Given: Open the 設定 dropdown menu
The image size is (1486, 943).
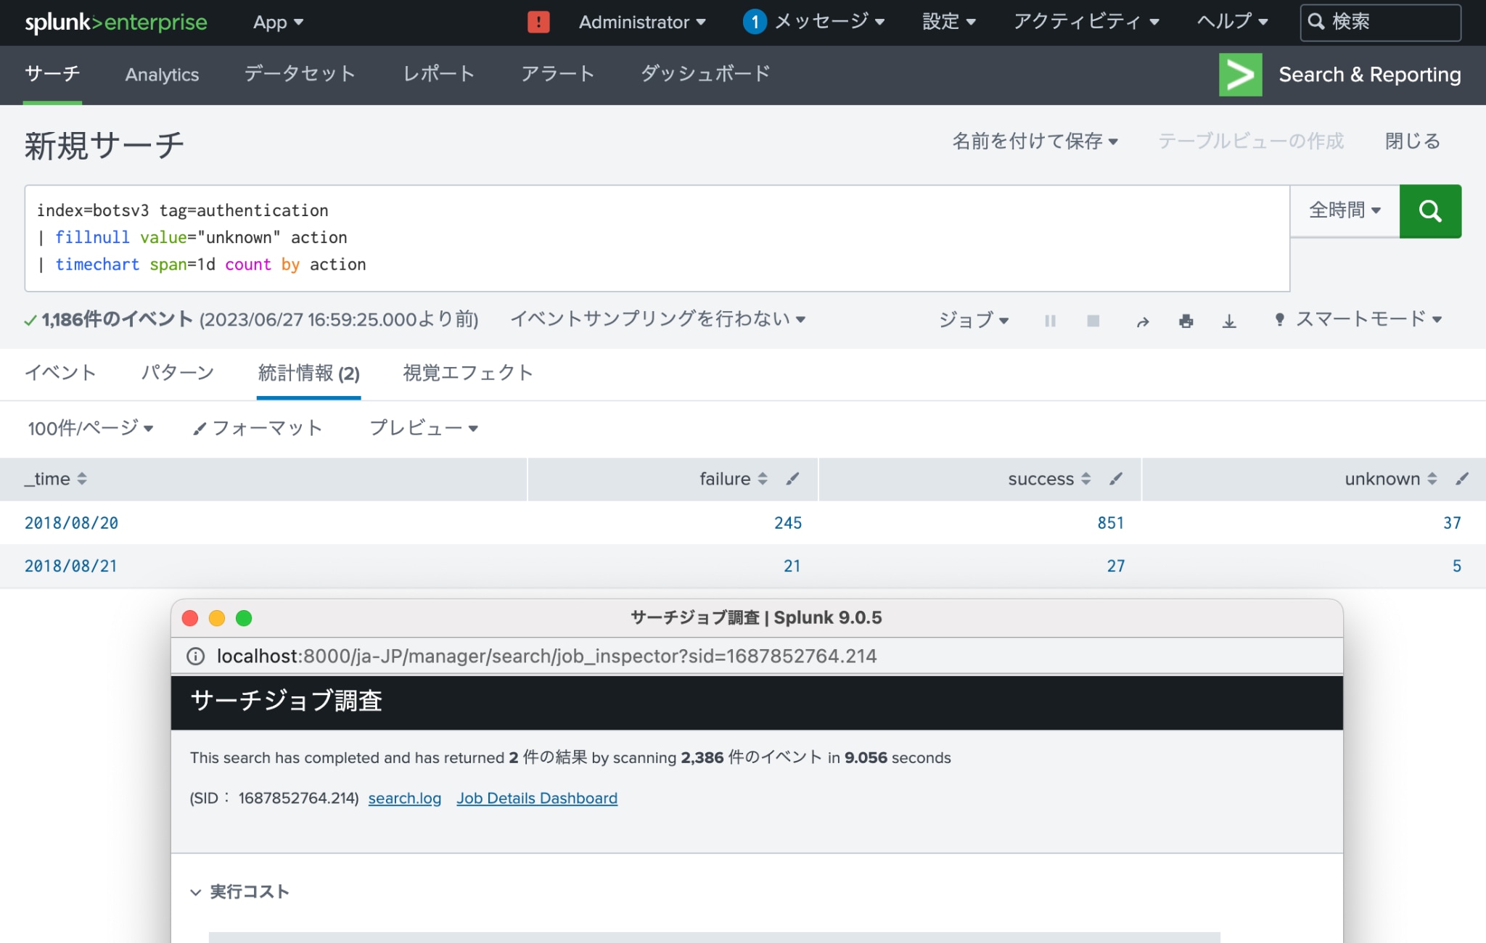Looking at the screenshot, I should [948, 22].
